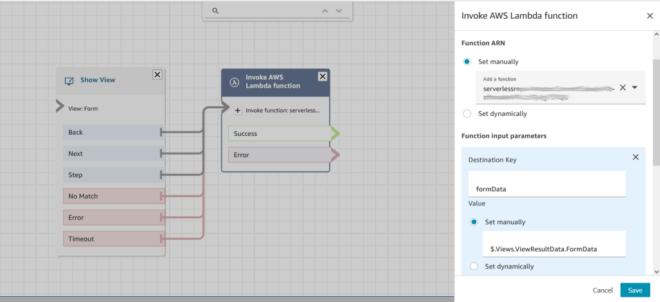Screen dimensions: 660x302
Task: Click the View: Form label
Action: pyautogui.click(x=83, y=109)
